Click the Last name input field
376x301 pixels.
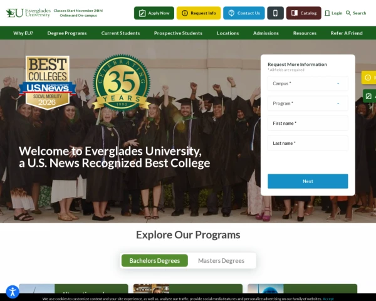pos(308,144)
